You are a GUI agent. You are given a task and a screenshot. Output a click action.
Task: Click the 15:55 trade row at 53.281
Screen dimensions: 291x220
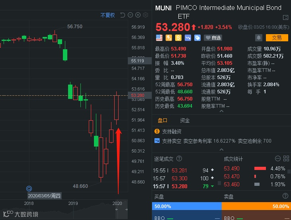[x=184, y=170]
